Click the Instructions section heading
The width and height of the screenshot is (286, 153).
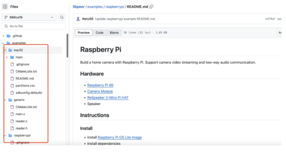click(95, 115)
